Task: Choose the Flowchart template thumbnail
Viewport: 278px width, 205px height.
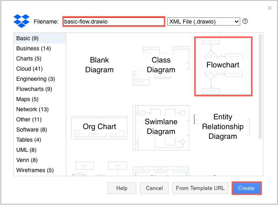Action: click(223, 66)
